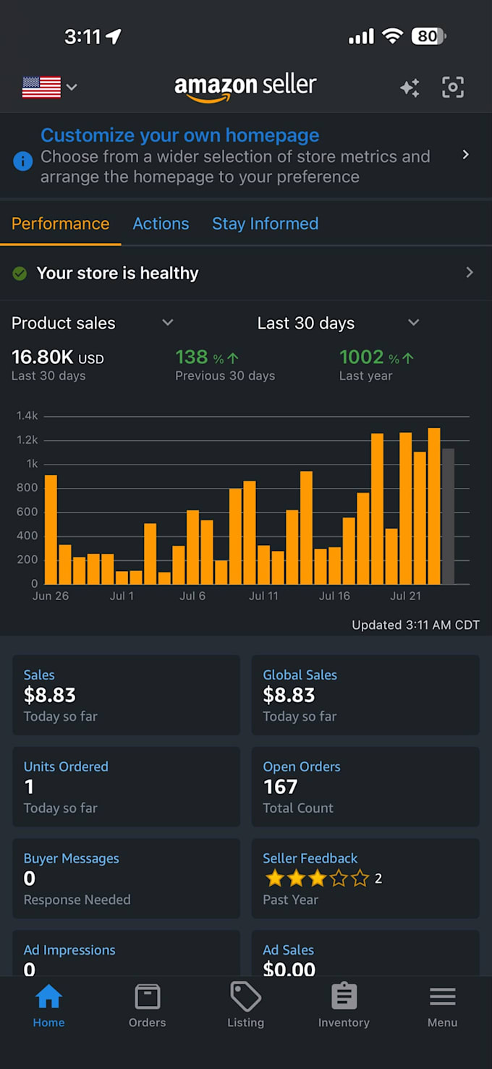This screenshot has width=492, height=1069.
Task: Open Customize your own homepage link
Action: click(180, 135)
